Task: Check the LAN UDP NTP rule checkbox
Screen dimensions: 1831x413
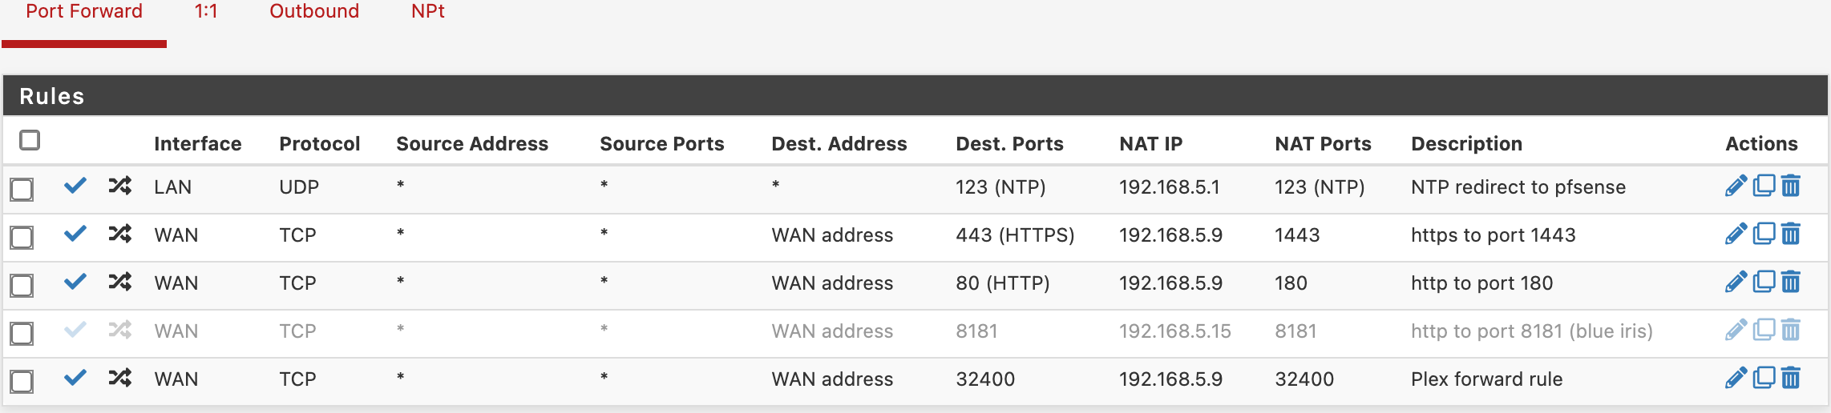Action: point(22,190)
